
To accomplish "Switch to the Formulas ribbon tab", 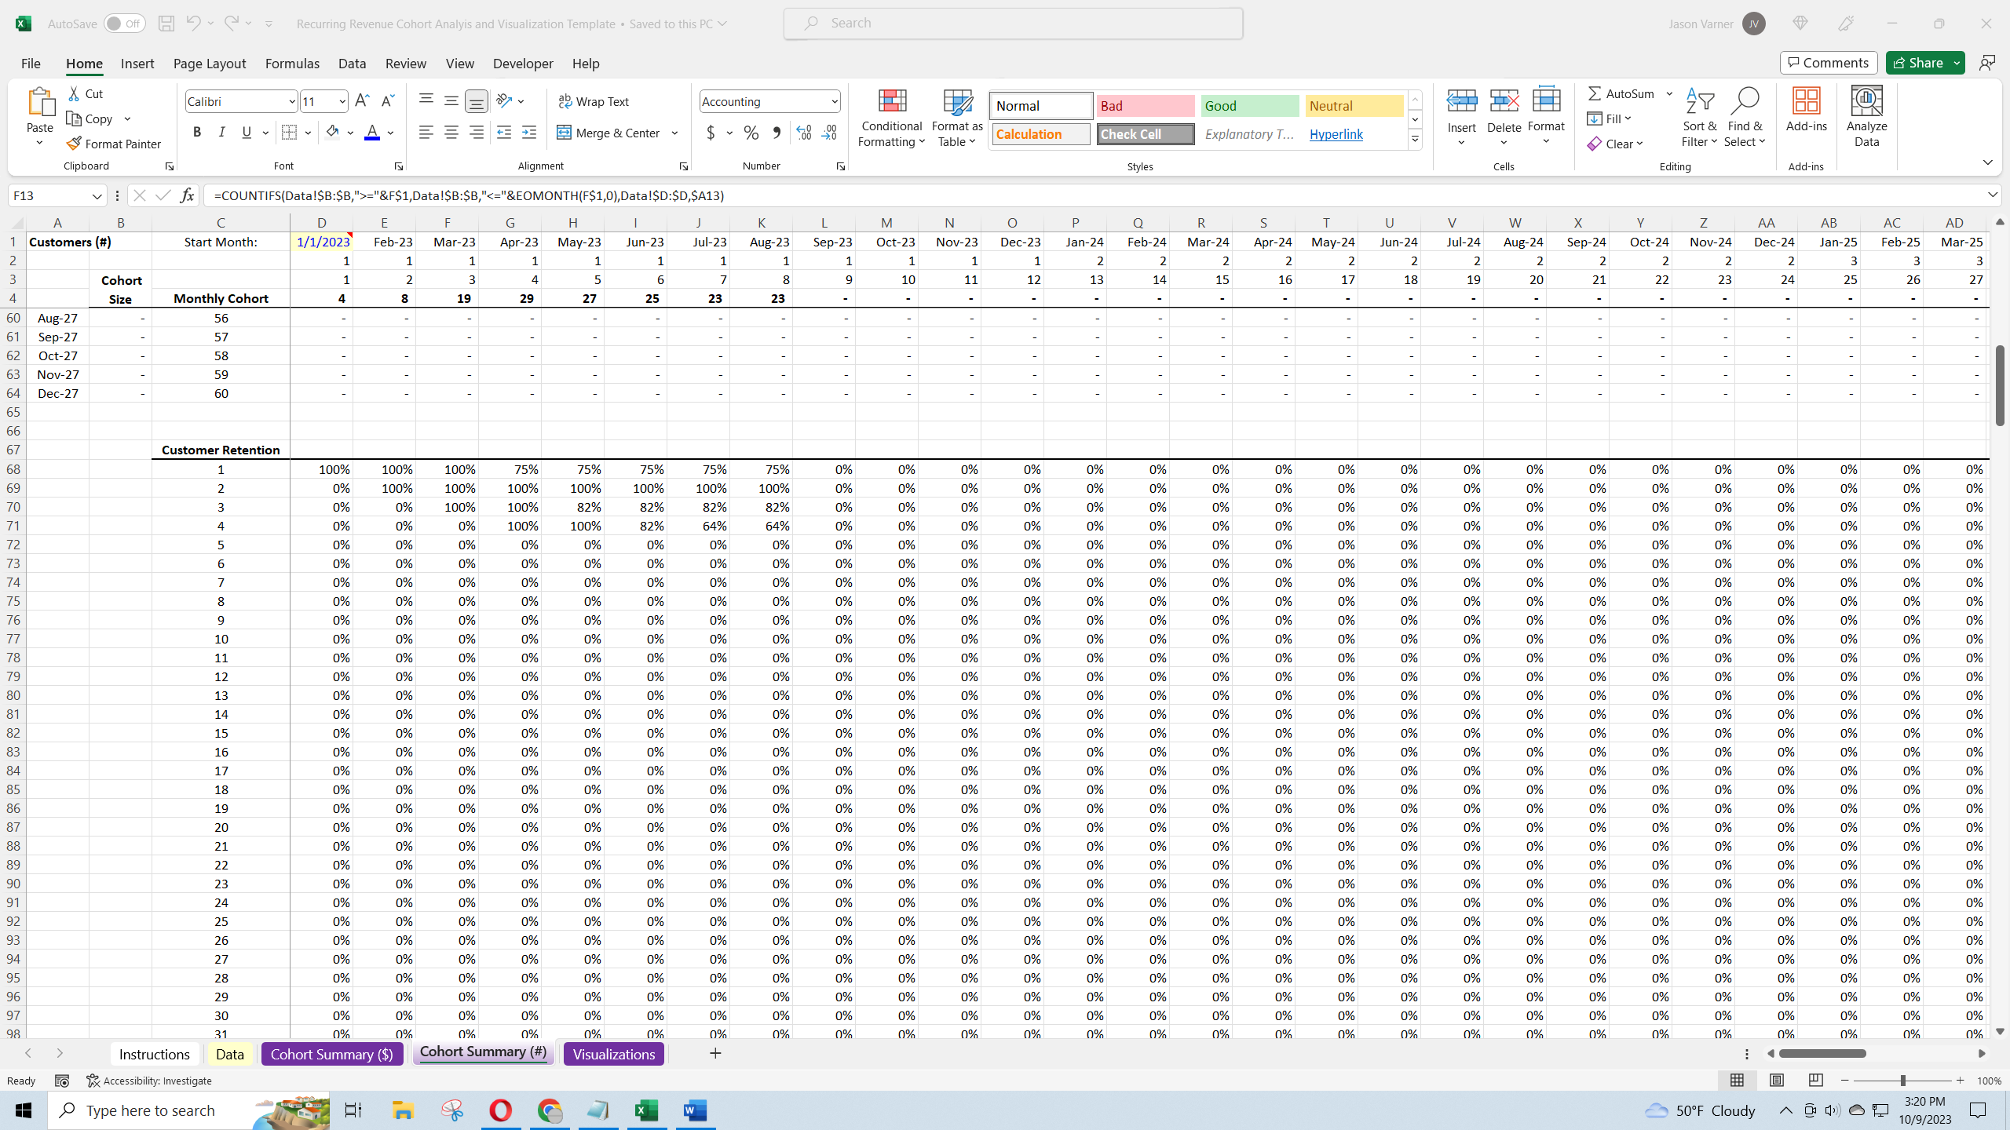I will (291, 63).
